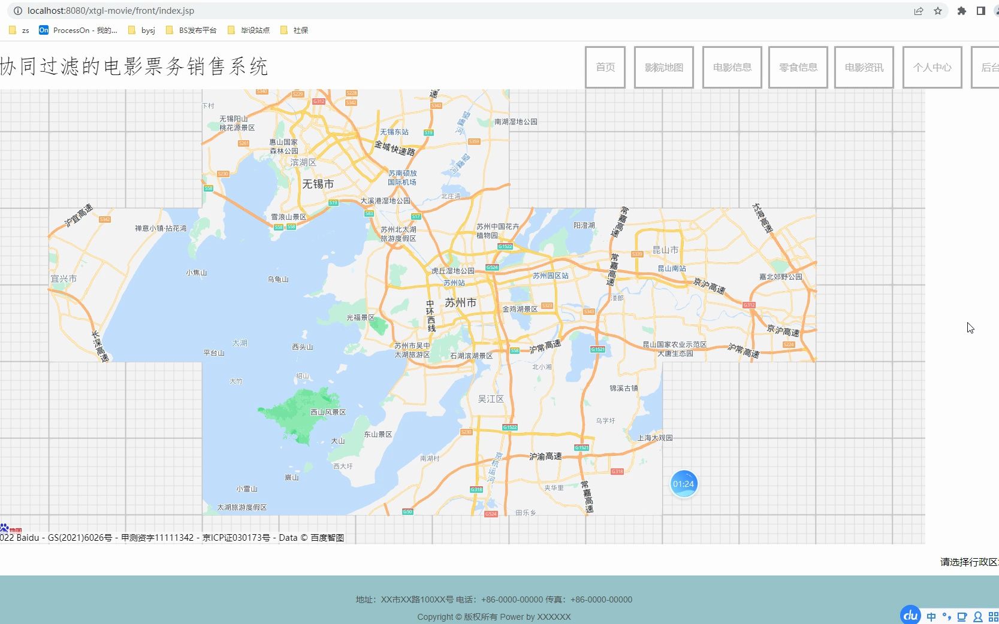Click the 请选择行政区 label
999x624 pixels.
(969, 562)
